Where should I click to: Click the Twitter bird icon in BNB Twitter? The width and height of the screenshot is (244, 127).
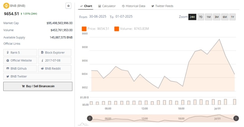tap(8, 76)
